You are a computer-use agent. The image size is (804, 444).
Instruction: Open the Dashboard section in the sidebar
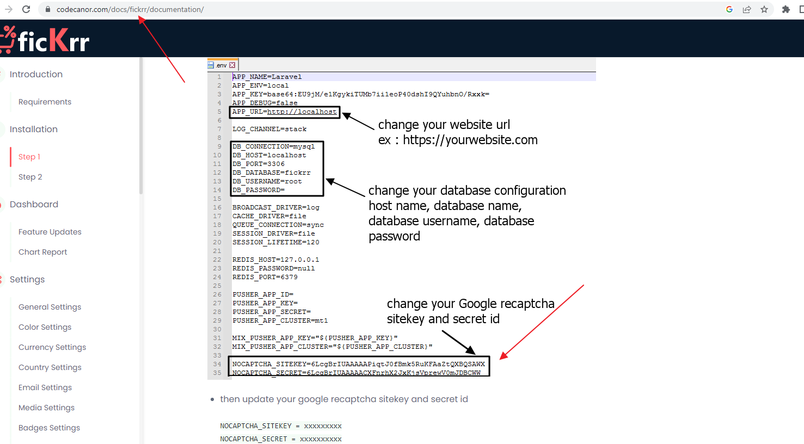[34, 205]
